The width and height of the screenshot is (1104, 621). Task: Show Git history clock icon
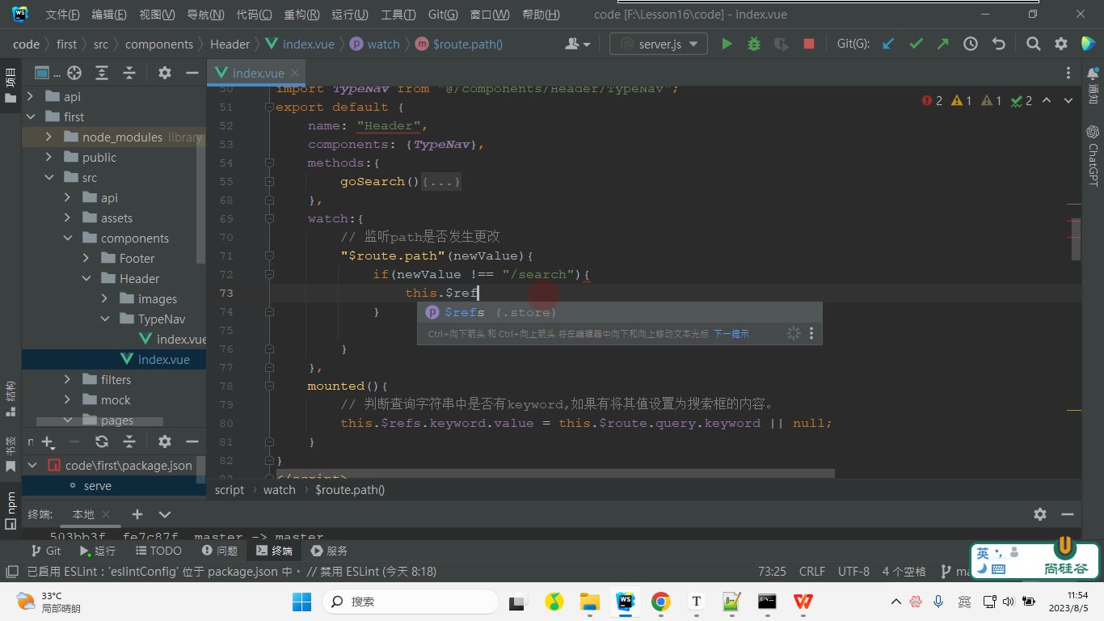[971, 44]
